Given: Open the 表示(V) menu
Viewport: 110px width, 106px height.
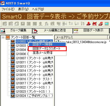Looking at the screenshot, I should coord(23,9).
